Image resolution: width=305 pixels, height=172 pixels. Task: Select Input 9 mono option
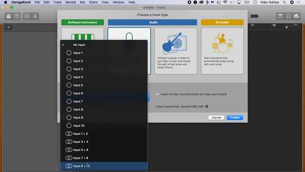104,118
